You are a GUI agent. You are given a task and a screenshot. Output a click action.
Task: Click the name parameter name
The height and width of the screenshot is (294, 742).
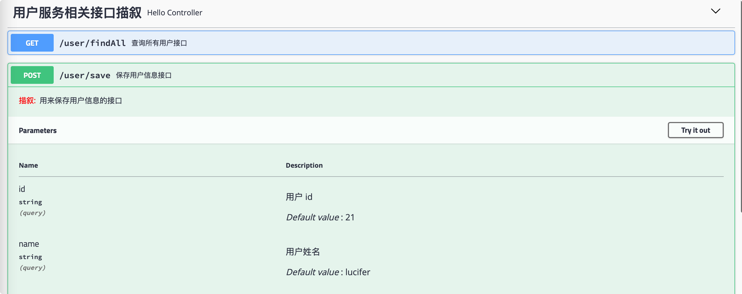pos(29,244)
